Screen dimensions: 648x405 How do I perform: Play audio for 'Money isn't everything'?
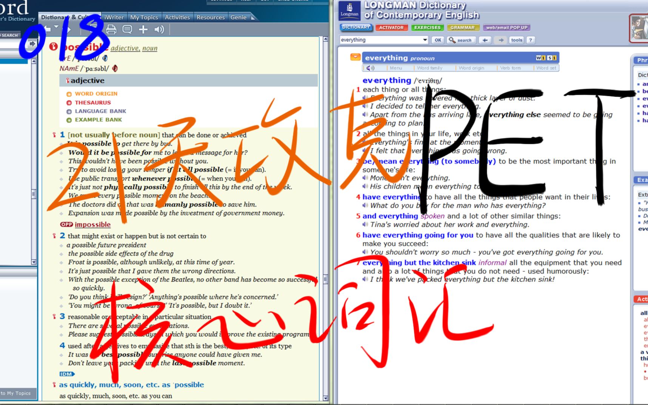[x=365, y=178]
